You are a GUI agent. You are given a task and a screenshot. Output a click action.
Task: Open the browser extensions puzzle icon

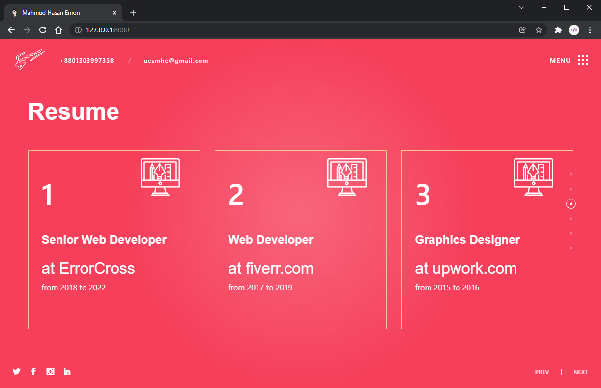558,30
